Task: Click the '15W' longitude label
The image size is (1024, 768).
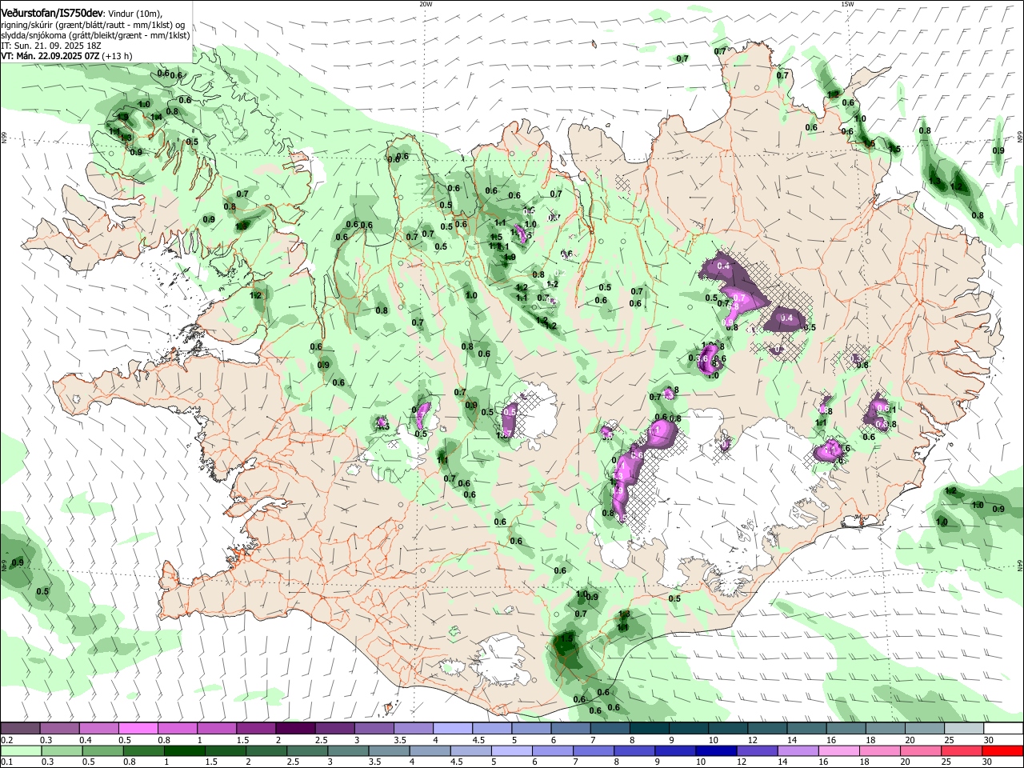Action: click(847, 4)
